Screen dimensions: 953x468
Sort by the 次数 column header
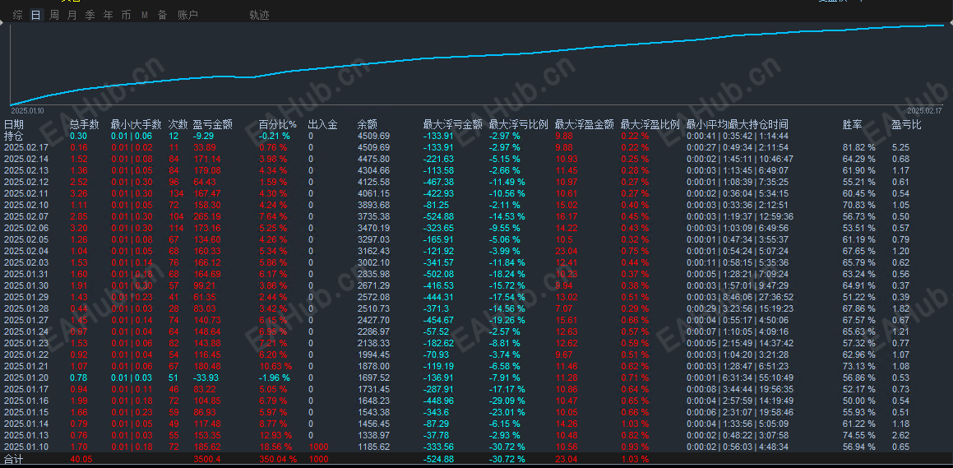pos(178,124)
